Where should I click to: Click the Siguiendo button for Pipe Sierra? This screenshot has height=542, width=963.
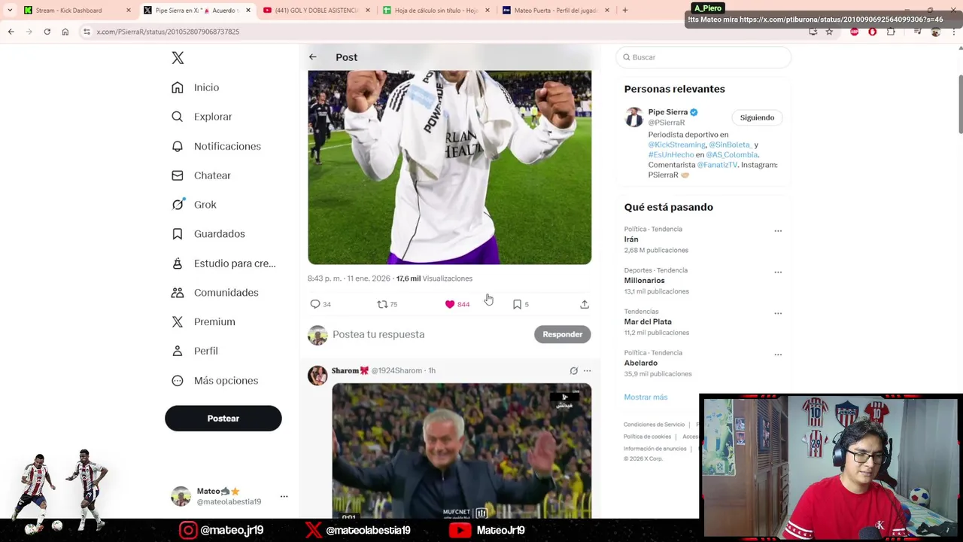(757, 117)
